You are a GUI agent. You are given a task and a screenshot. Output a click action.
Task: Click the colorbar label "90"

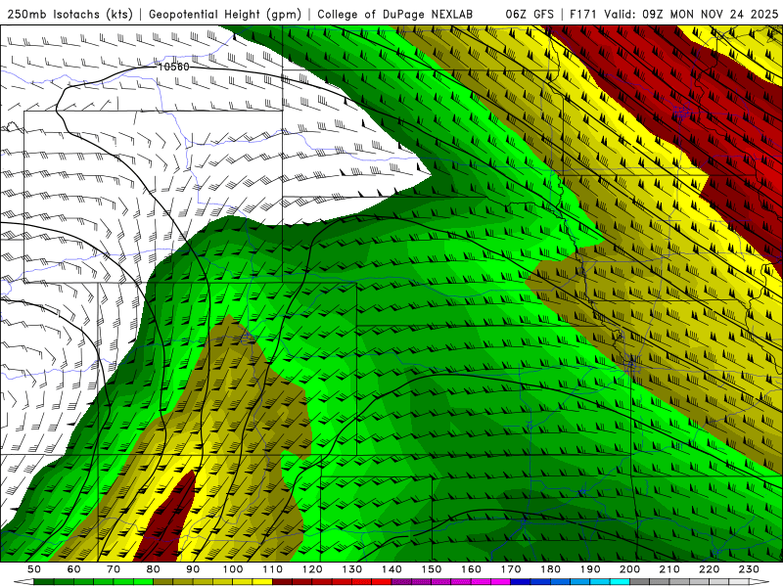pyautogui.click(x=193, y=569)
